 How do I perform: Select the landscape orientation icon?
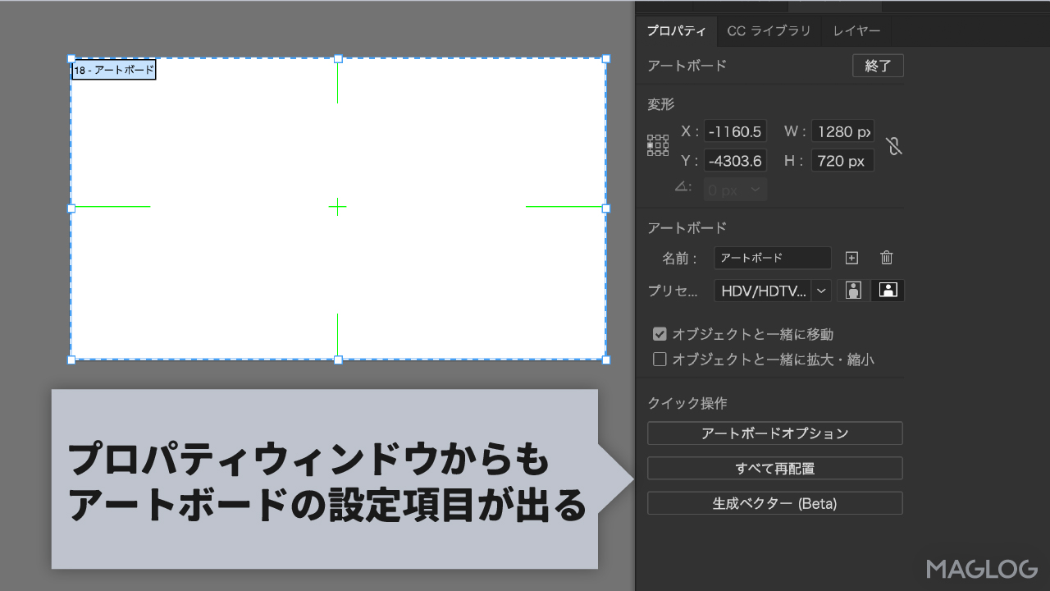coord(887,290)
